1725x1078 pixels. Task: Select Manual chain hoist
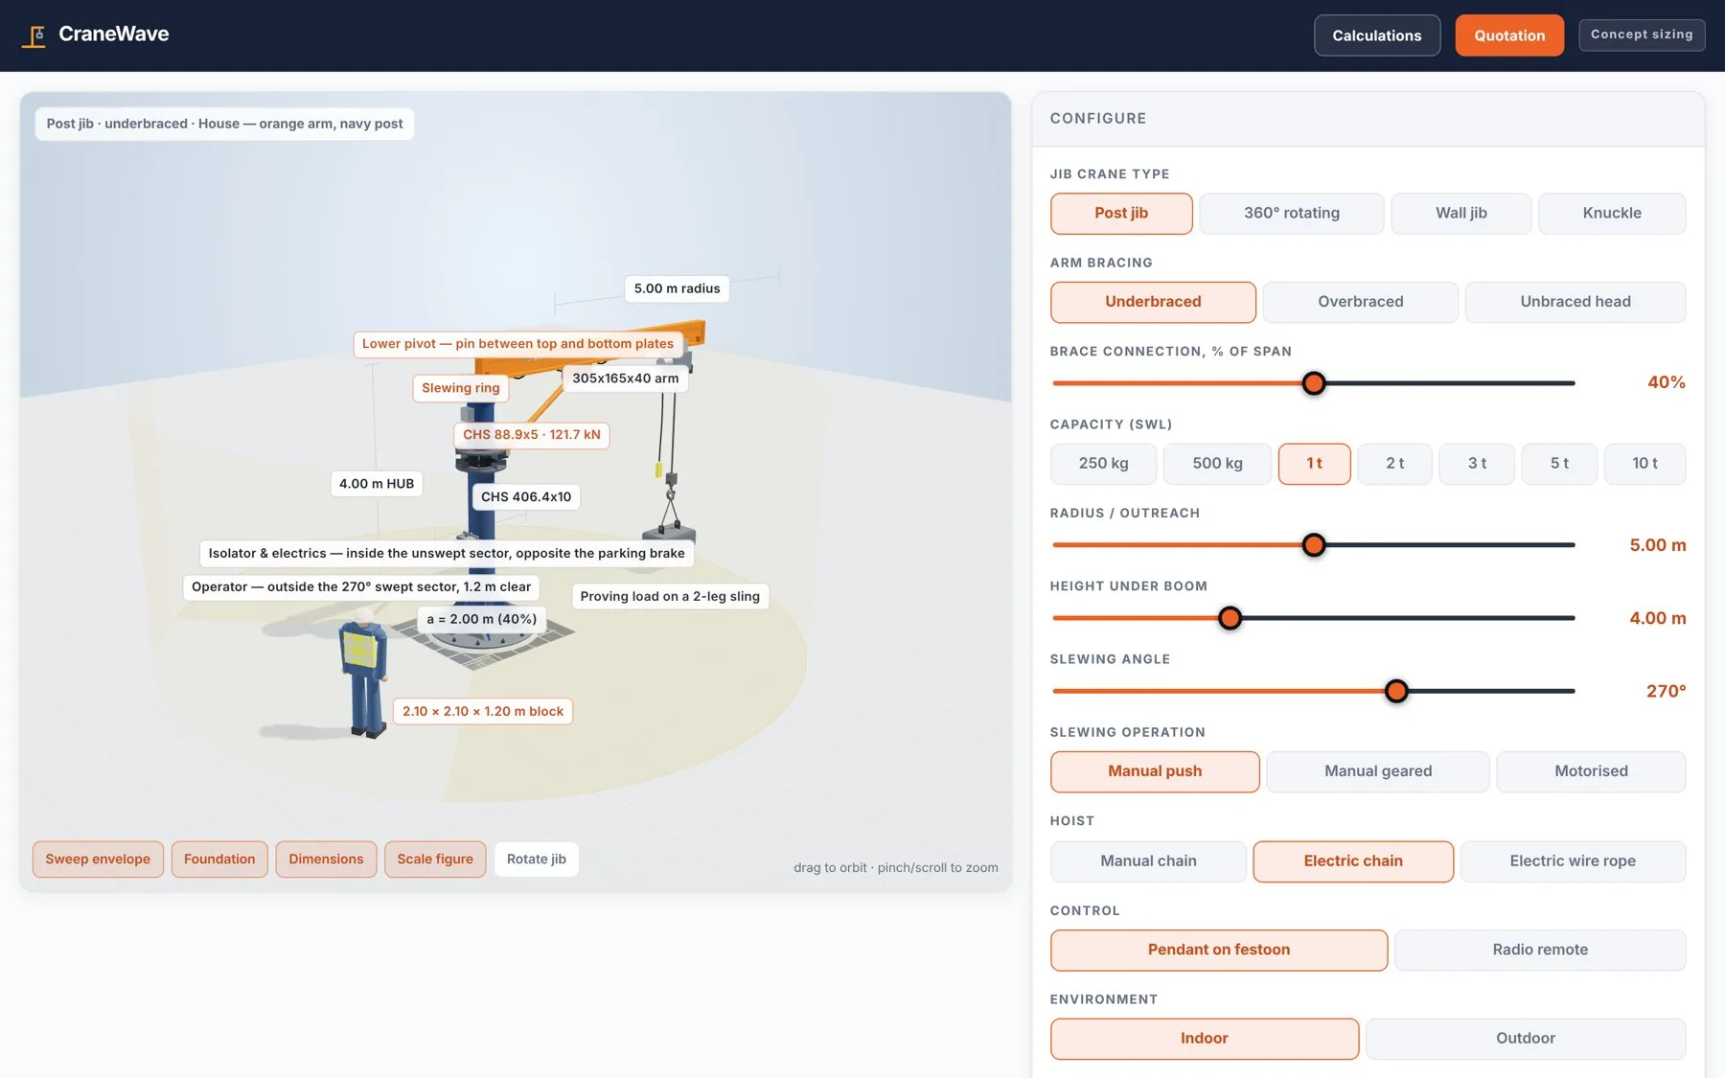tap(1148, 861)
